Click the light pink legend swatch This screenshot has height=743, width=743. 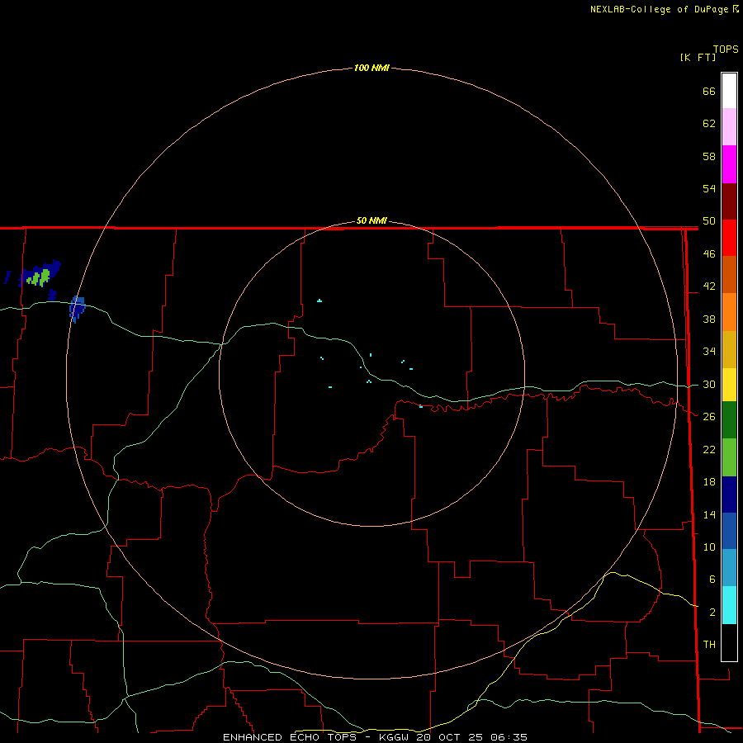pyautogui.click(x=729, y=126)
